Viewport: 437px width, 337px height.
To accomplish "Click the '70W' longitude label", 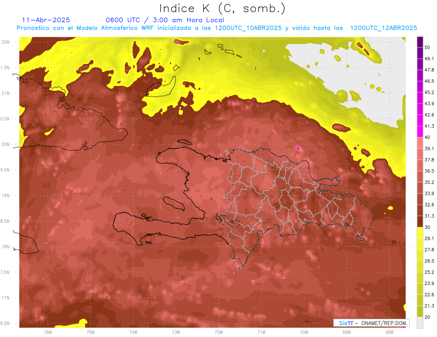I will point(304,332).
